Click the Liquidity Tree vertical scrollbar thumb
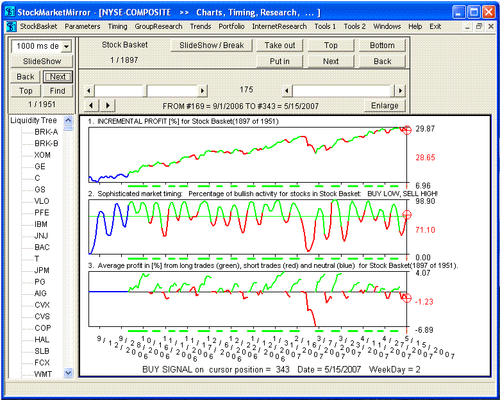This screenshot has height=400, width=500. [68, 128]
